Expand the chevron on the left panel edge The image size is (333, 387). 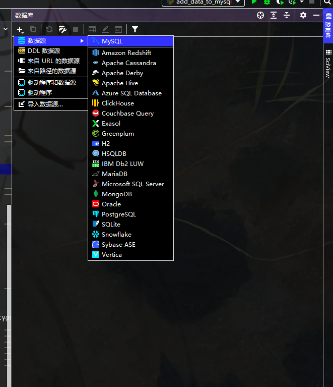coord(6,29)
